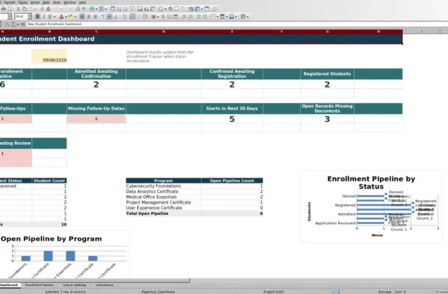This screenshot has width=448, height=294.
Task: Click the Split Window icon
Action: point(206,9)
